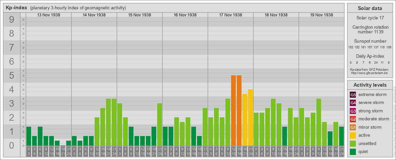The height and width of the screenshot is (160, 396).
Task: Click Ap-index value 24
Action: coord(376,62)
